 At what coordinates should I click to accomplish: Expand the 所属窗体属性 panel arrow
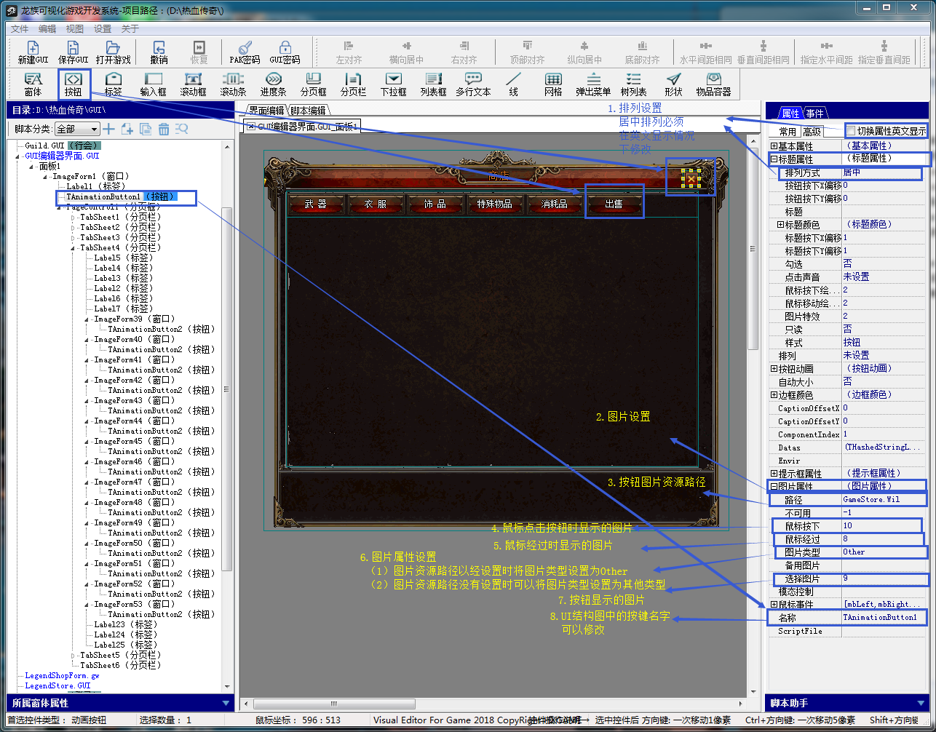click(x=226, y=704)
